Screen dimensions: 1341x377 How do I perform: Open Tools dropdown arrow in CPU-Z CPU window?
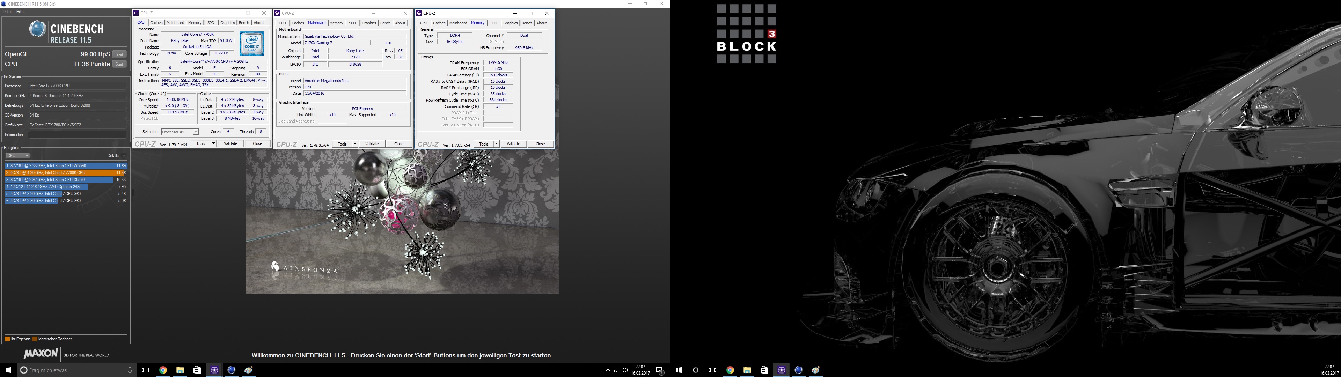(214, 144)
